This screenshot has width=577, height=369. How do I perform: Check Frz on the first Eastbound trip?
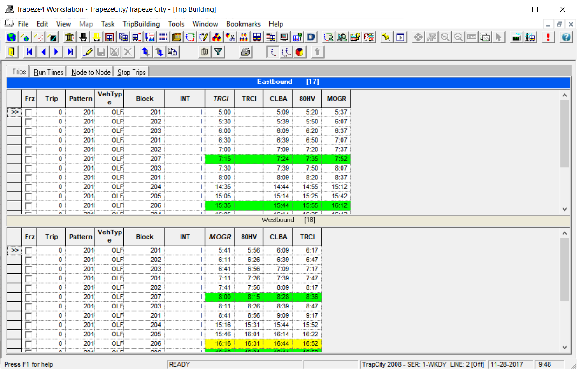pos(29,112)
